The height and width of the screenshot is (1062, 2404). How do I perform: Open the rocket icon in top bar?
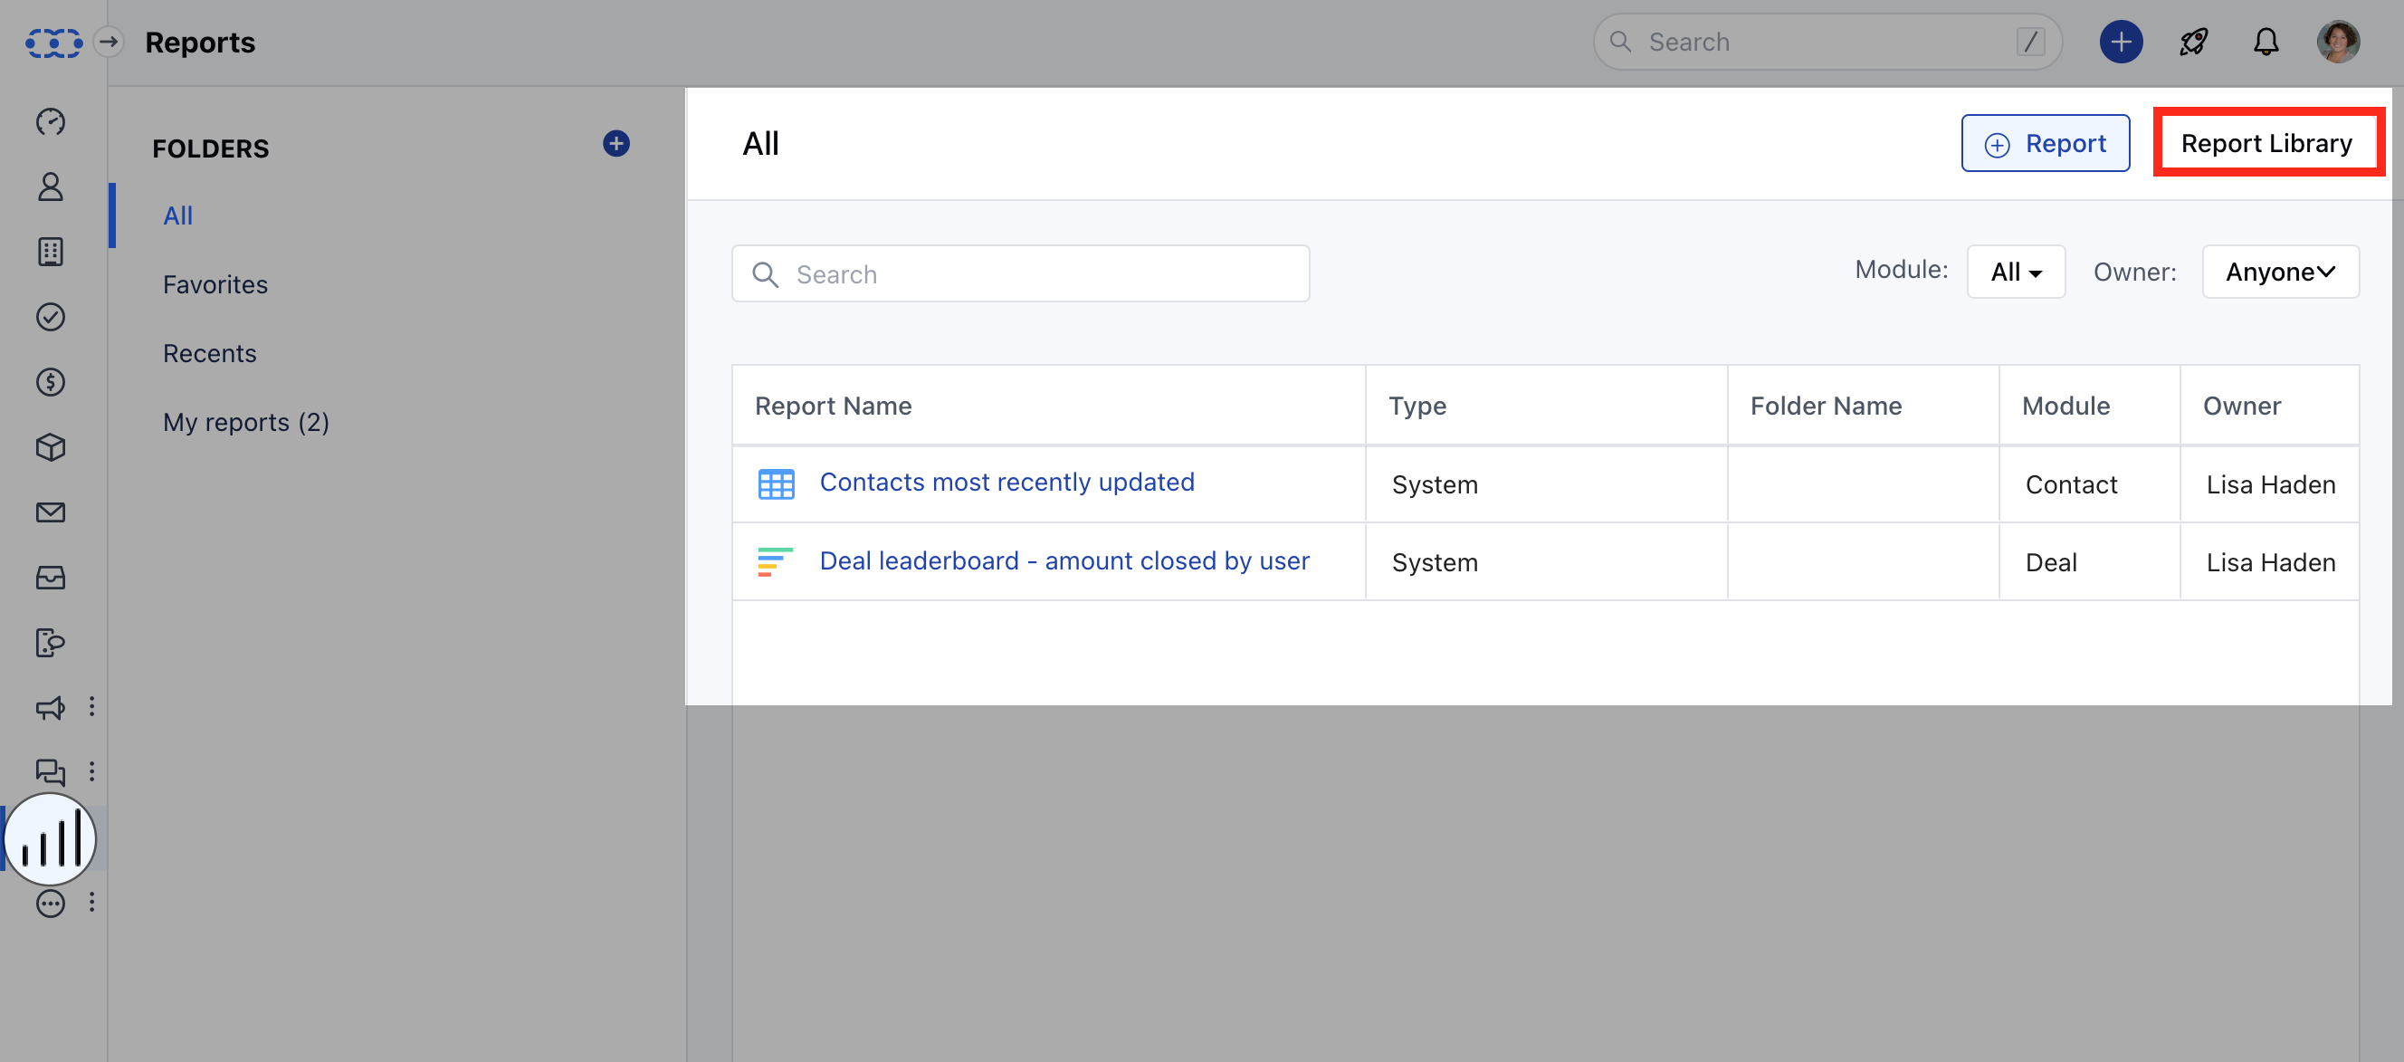tap(2193, 42)
